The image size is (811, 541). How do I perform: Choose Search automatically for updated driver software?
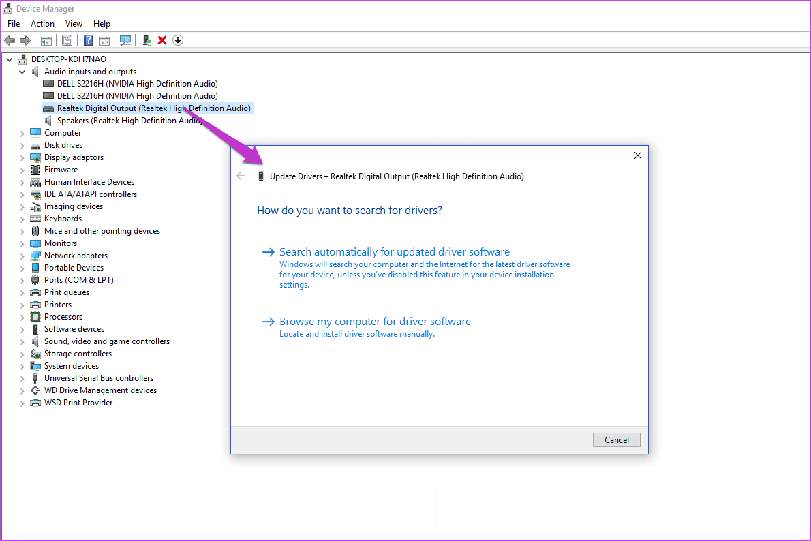[x=394, y=252]
